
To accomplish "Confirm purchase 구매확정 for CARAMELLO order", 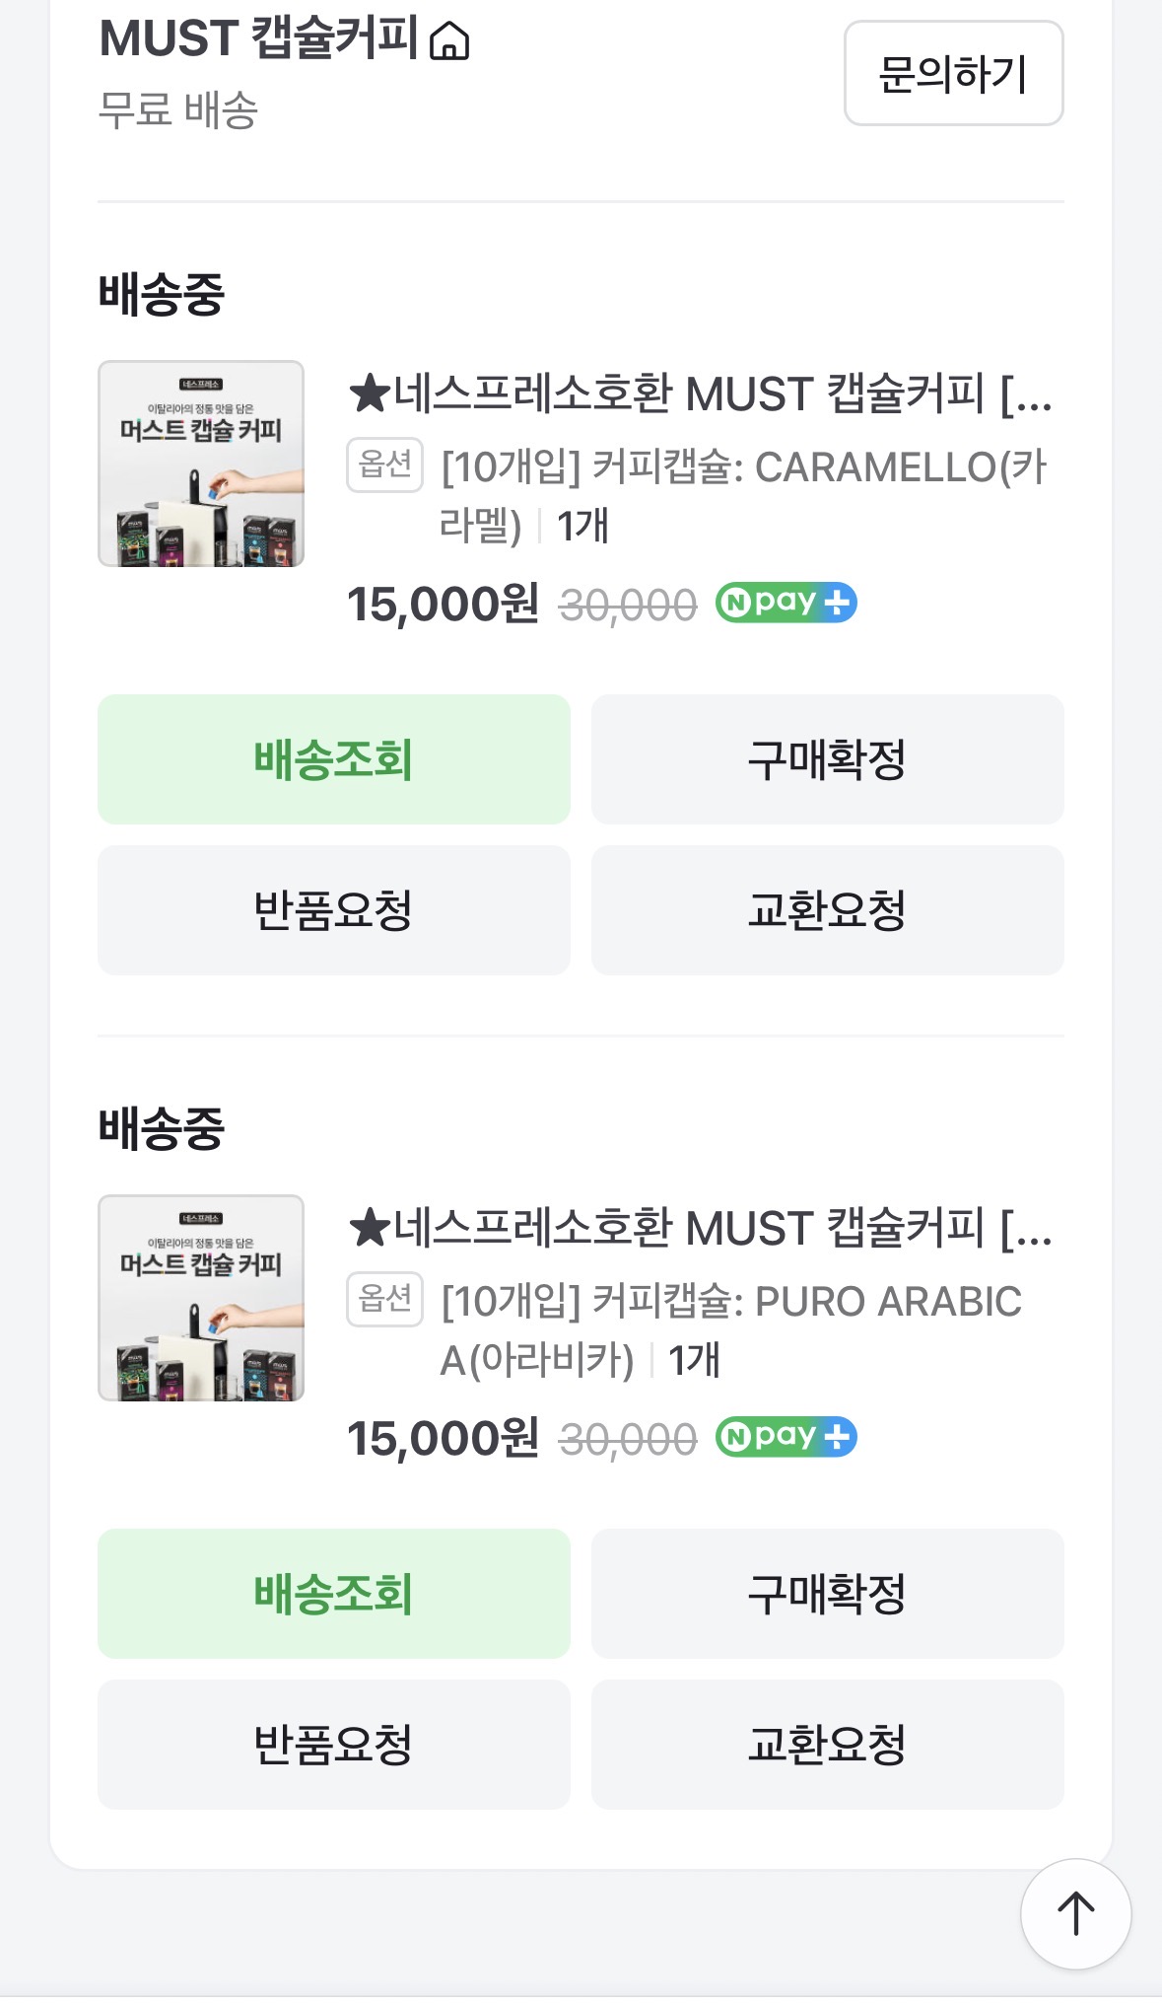I will (x=827, y=759).
